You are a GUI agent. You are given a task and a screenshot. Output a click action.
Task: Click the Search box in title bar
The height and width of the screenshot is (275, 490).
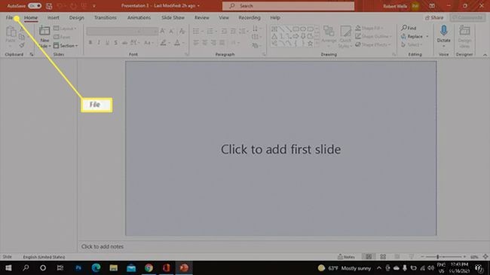[288, 6]
